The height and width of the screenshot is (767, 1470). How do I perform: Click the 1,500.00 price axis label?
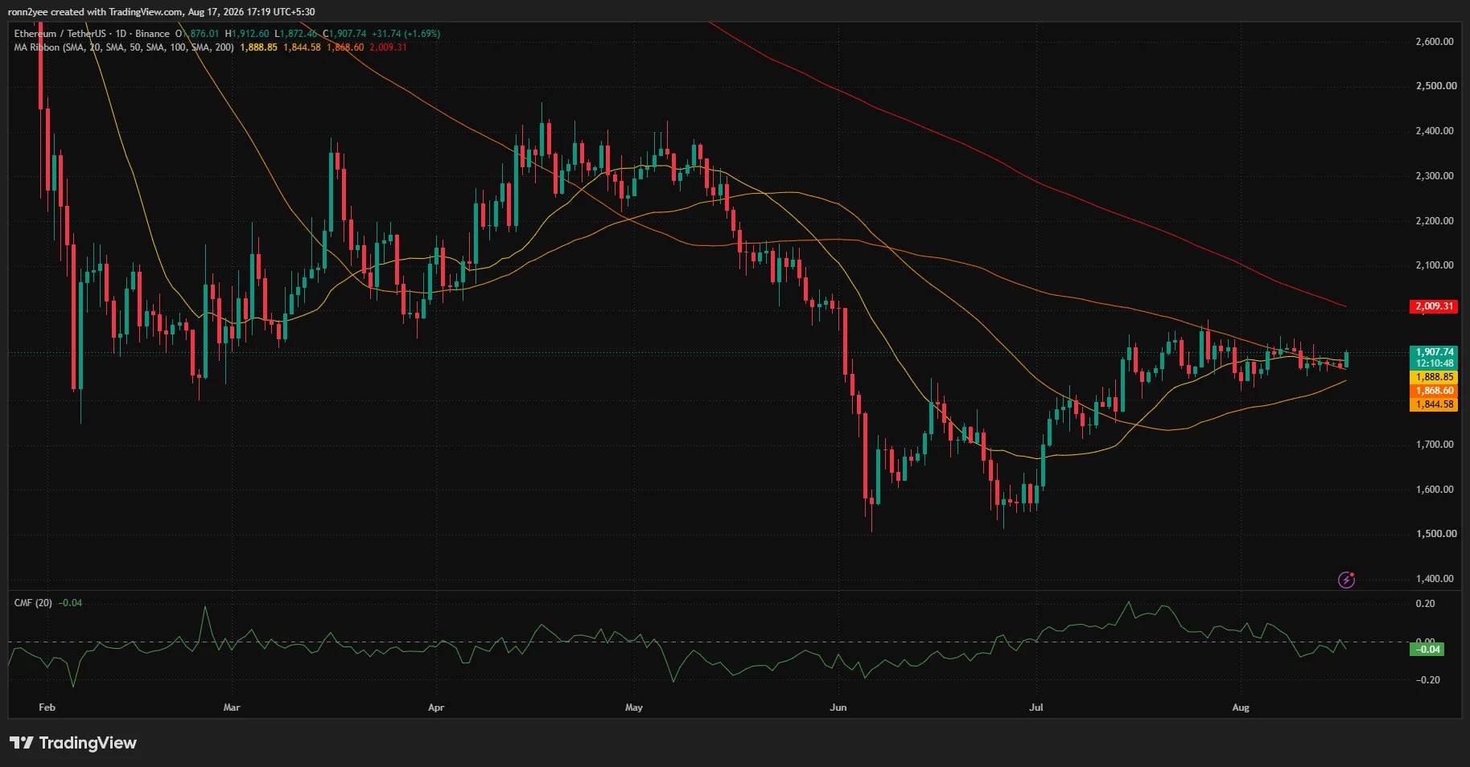pyautogui.click(x=1435, y=534)
